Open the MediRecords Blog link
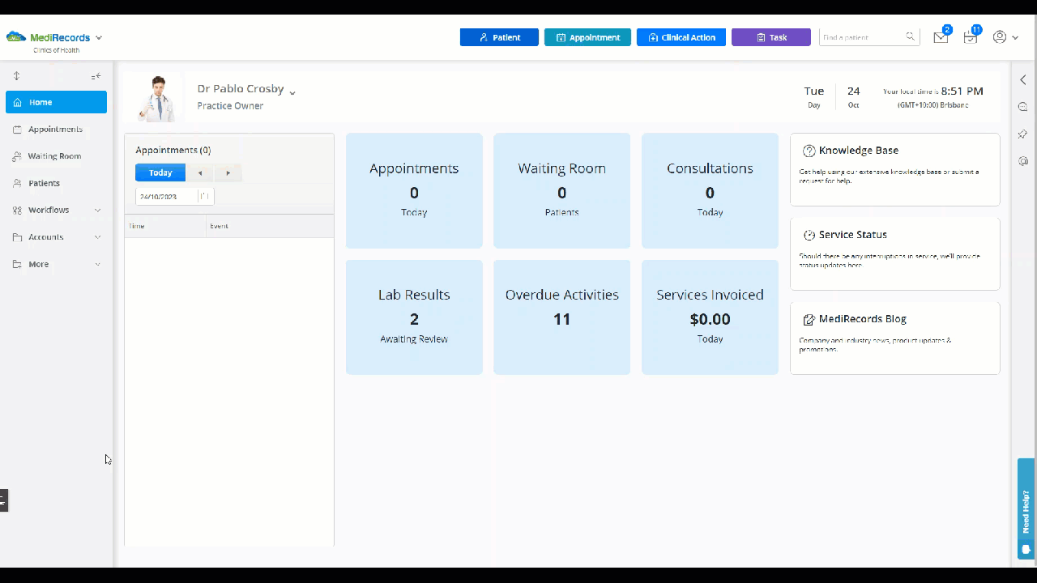 click(x=862, y=319)
